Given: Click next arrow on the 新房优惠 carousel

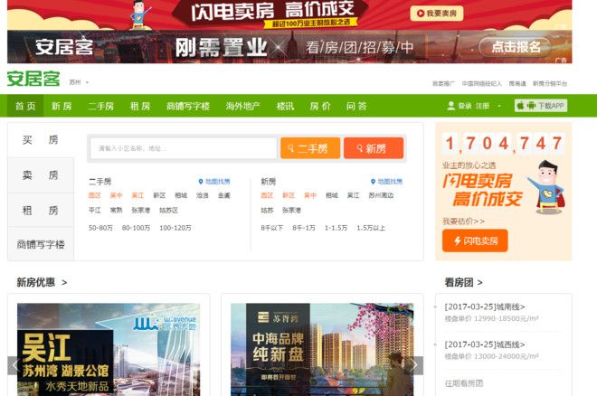Looking at the screenshot, I should pos(414,365).
